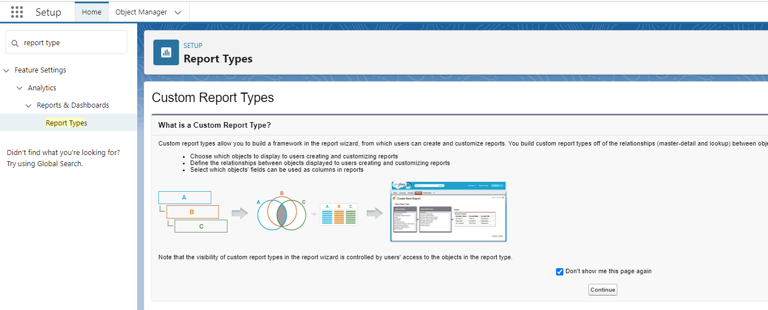
Task: Click the Create New Report wizard thumbnail
Action: (448, 212)
